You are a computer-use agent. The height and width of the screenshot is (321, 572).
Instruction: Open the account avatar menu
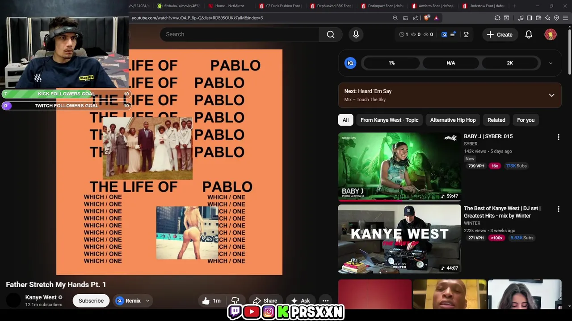(551, 34)
